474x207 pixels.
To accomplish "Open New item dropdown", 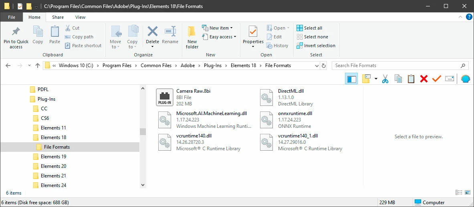I will tap(217, 28).
